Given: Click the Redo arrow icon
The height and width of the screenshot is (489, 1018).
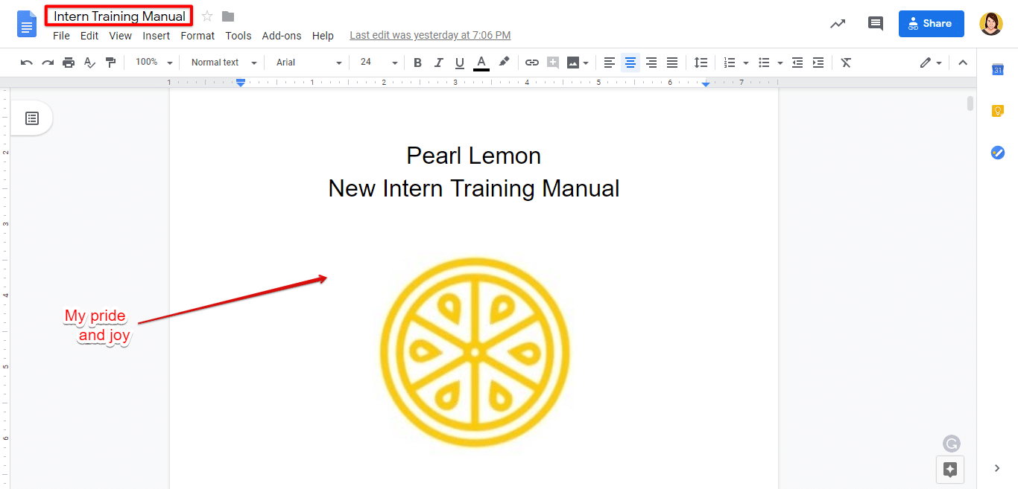Looking at the screenshot, I should point(48,63).
